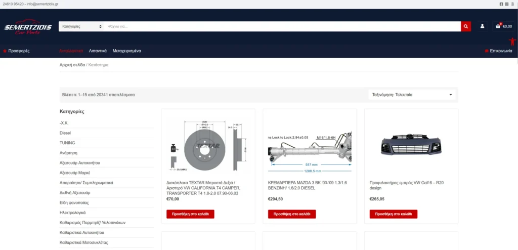Click the red accessibility figure icon
The image size is (518, 250).
point(511,41)
